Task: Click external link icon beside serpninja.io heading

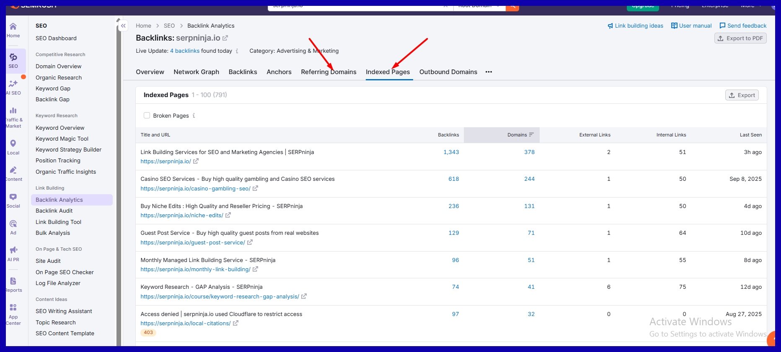Action: (225, 38)
